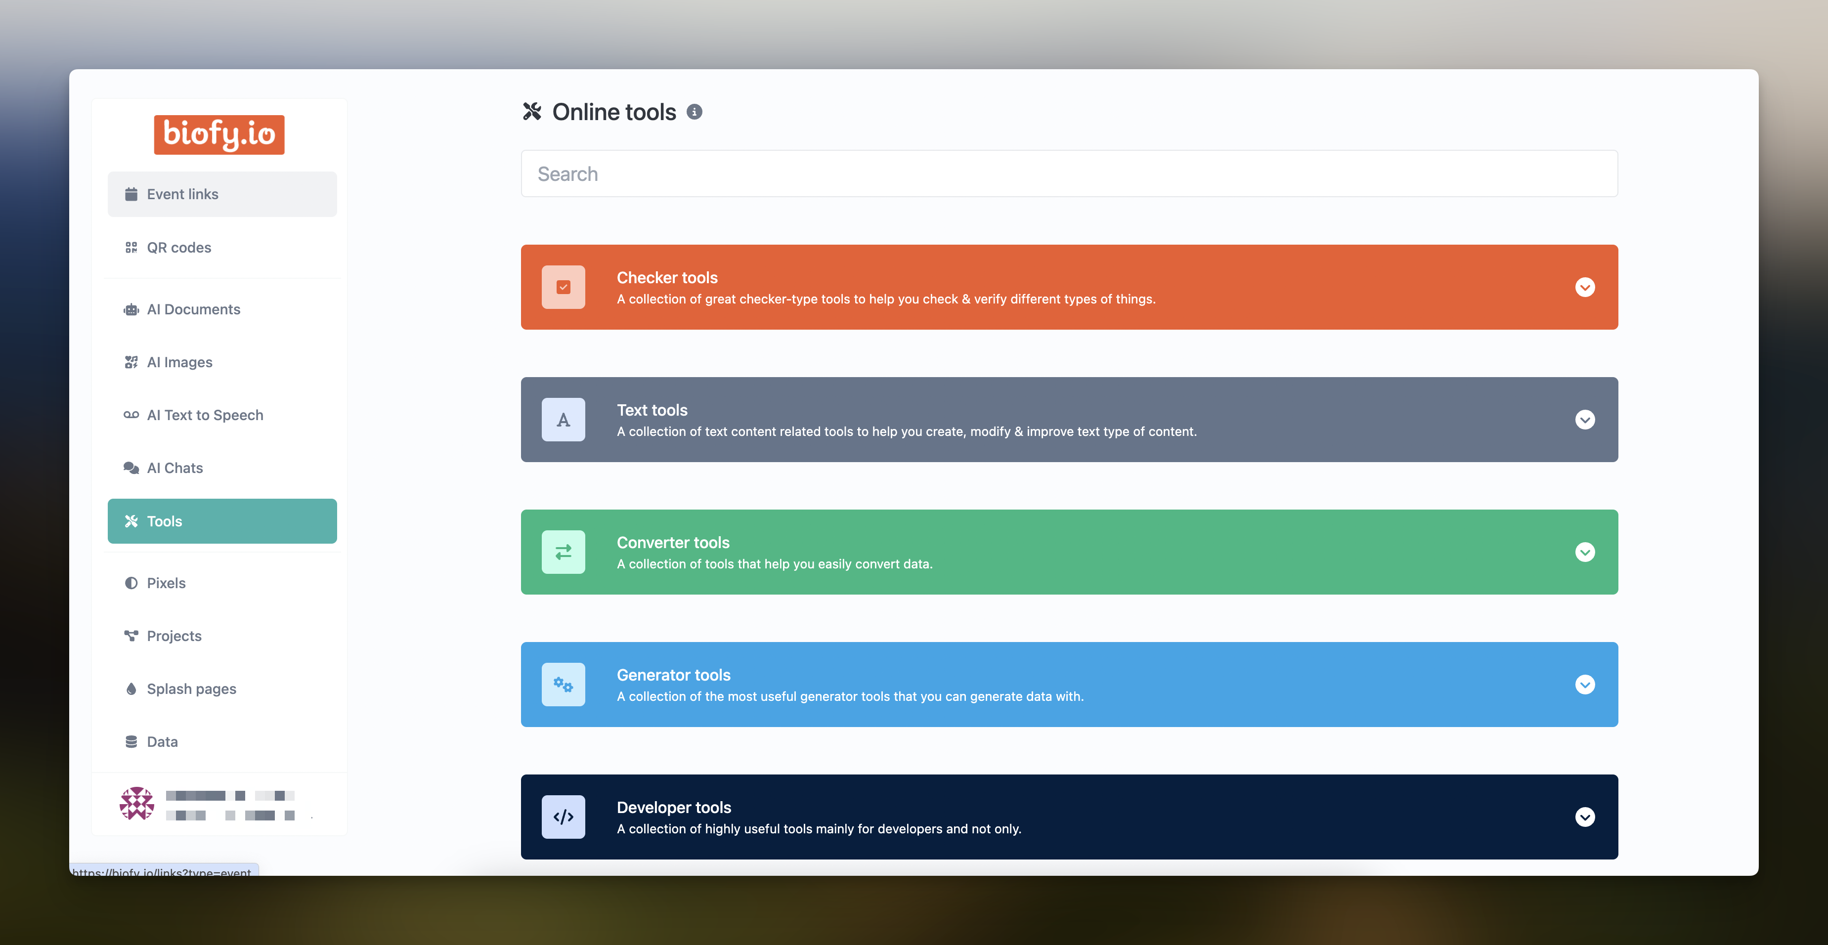Screen dimensions: 1828x945
Task: Open the Pixels sidebar link
Action: click(x=166, y=583)
